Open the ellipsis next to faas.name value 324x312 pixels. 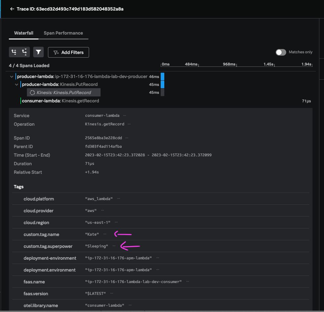click(187, 282)
